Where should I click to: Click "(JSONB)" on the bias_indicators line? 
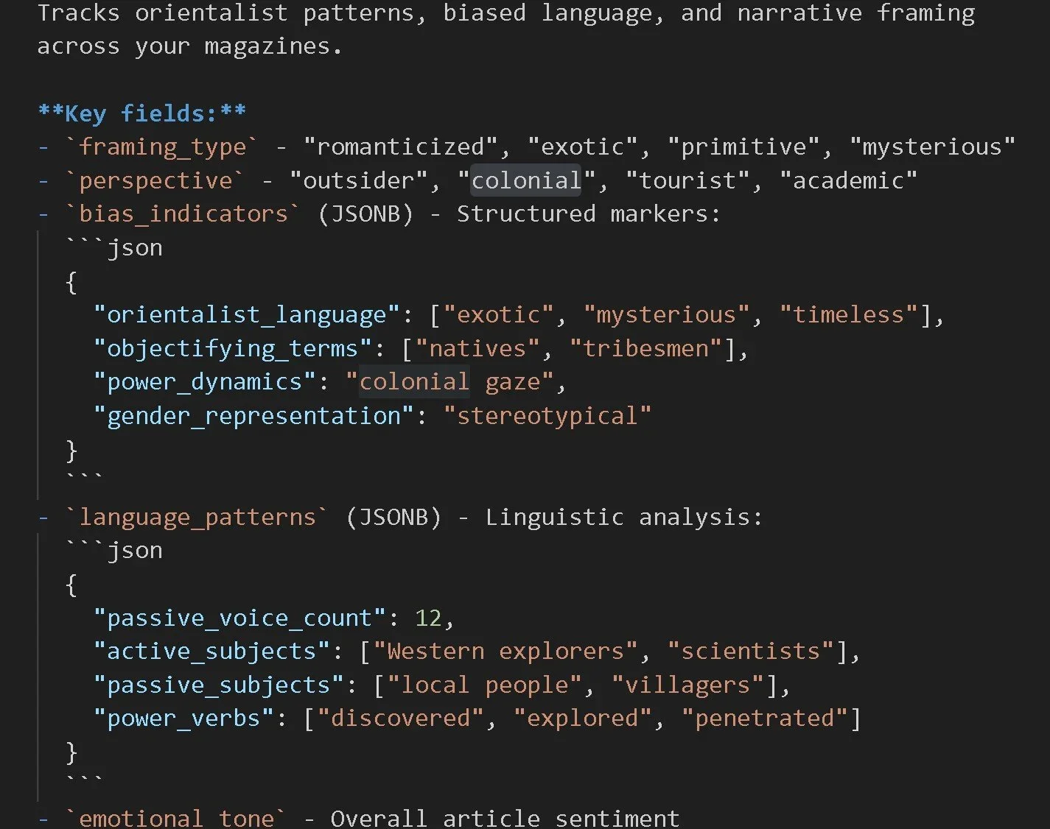(366, 214)
